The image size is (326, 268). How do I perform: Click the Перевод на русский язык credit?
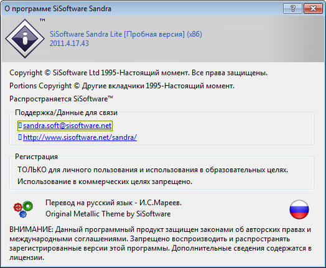coord(113,203)
